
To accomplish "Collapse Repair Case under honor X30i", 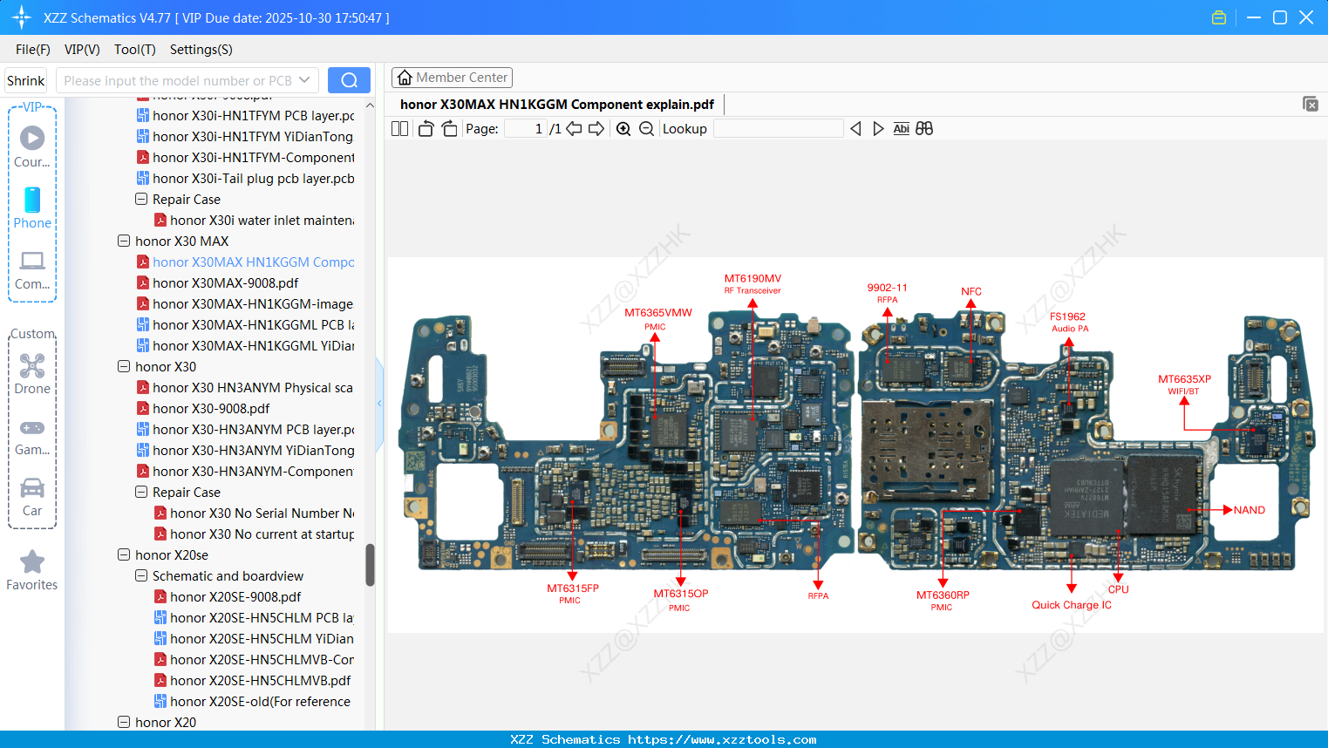I will [x=141, y=199].
